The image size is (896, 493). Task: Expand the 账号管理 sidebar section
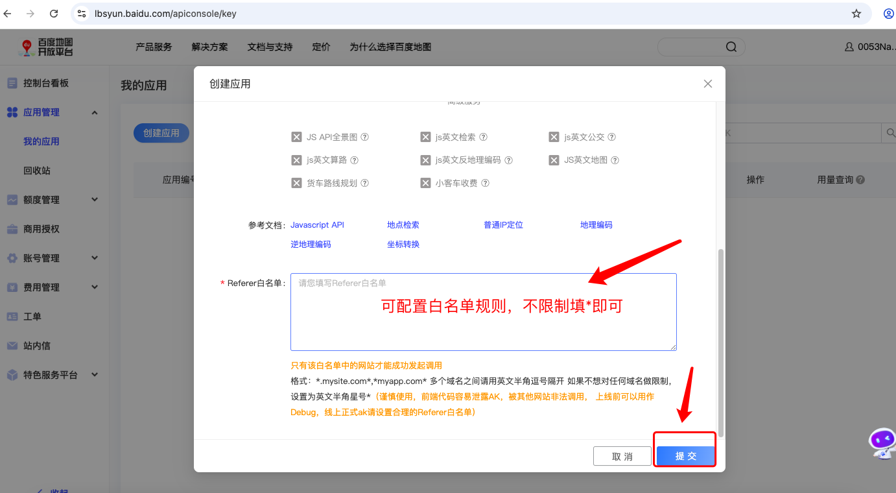tap(95, 258)
